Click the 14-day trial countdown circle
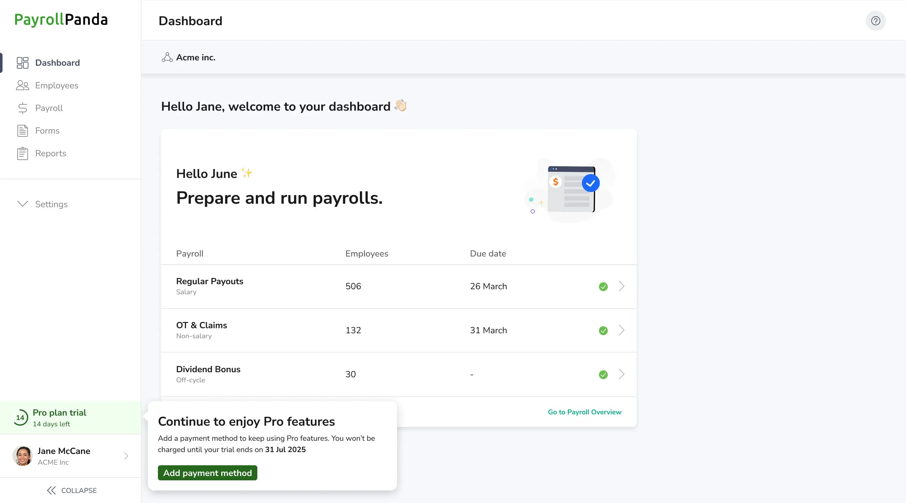The width and height of the screenshot is (906, 503). 20,417
